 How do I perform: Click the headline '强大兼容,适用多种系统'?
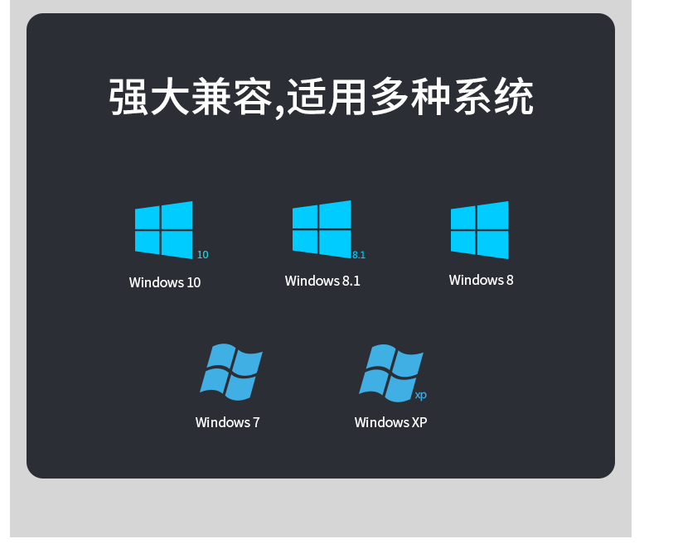pyautogui.click(x=321, y=97)
